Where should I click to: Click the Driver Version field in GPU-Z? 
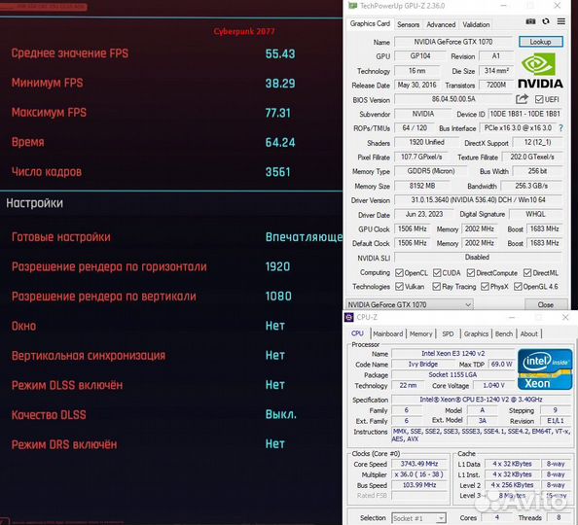coord(478,200)
